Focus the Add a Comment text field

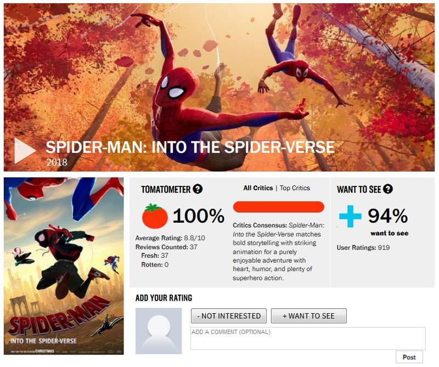click(307, 338)
